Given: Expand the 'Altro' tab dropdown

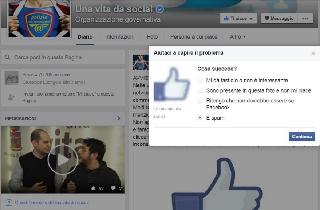Looking at the screenshot, I should pyautogui.click(x=237, y=37).
